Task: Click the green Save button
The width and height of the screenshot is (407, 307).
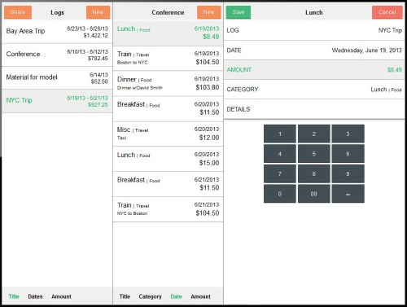Action: pos(239,12)
